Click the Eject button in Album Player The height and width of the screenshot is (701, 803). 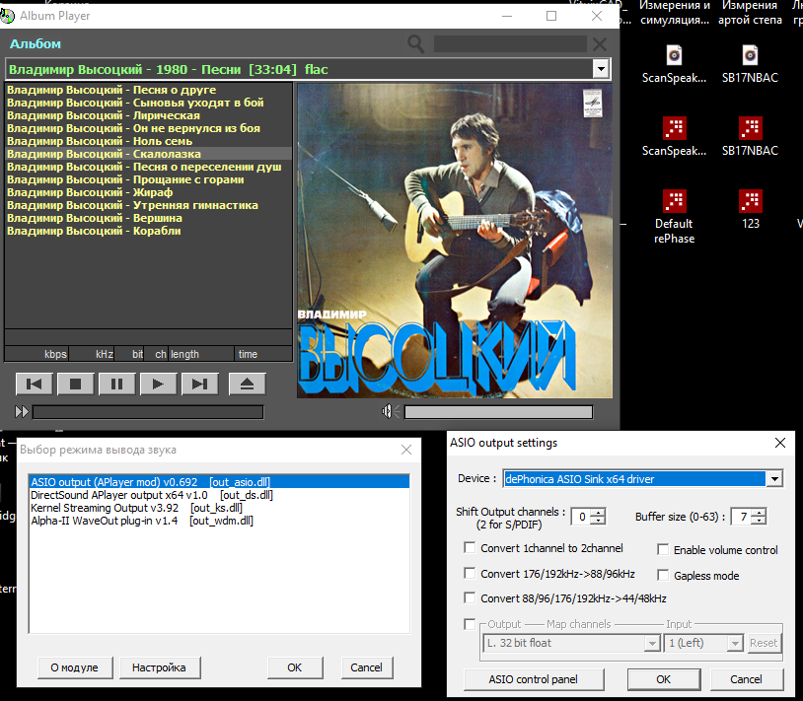(x=247, y=384)
